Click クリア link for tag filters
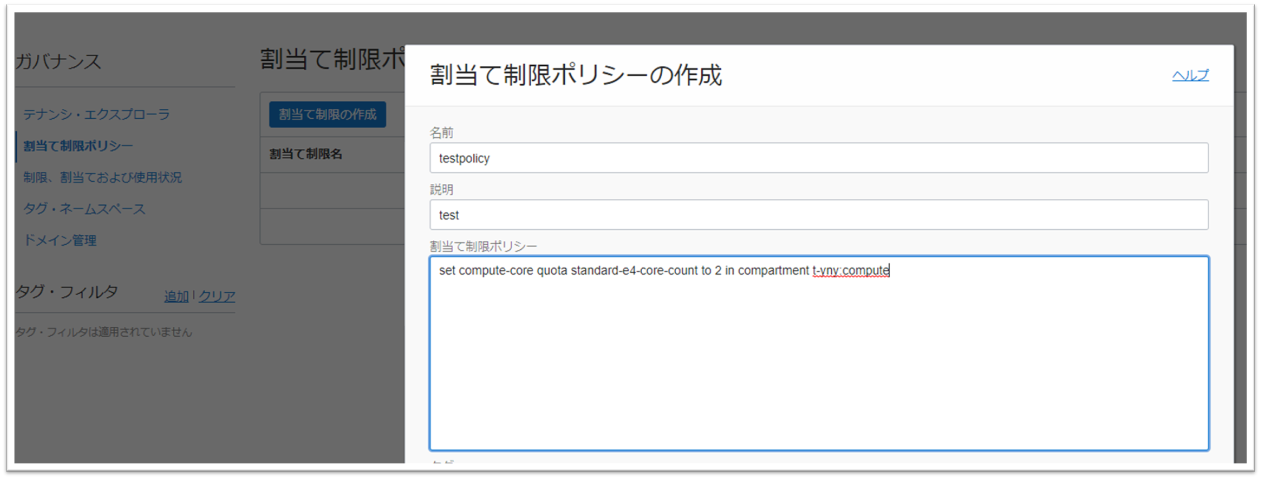1261x479 pixels. click(217, 297)
